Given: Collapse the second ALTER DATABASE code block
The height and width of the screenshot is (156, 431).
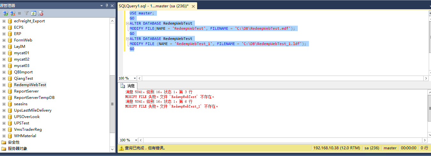Looking at the screenshot, I should [127, 39].
